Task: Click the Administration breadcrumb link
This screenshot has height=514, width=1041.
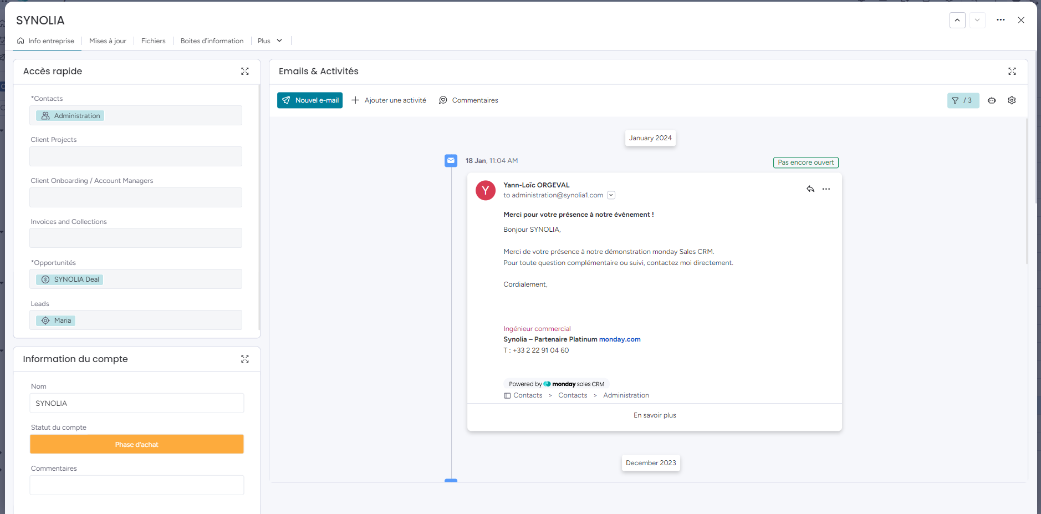Action: tap(626, 395)
